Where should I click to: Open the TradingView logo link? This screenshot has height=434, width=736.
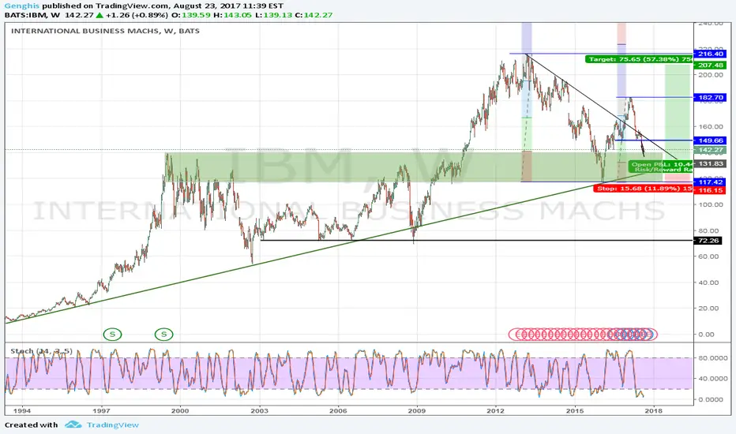102,425
